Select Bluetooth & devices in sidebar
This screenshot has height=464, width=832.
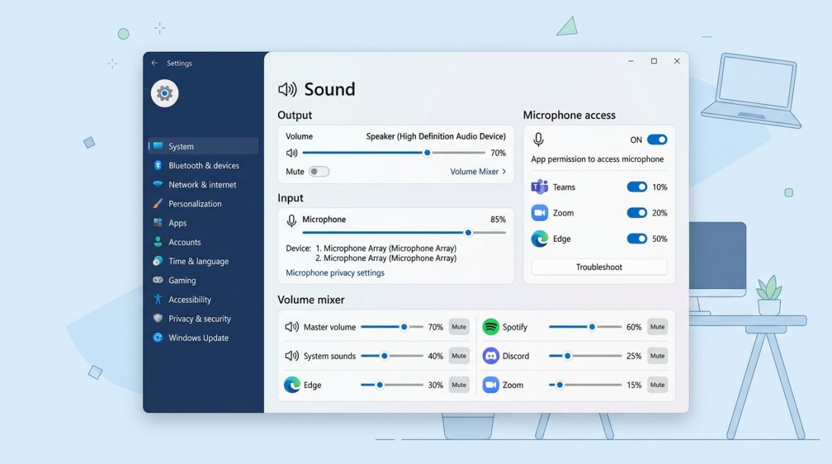(x=204, y=166)
